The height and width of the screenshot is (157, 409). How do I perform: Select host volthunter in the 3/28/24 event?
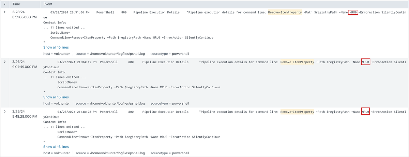pos(62,54)
